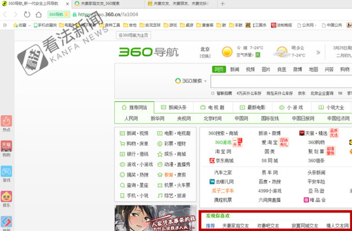Open new tab with plus icon
352x231 pixels.
click(x=222, y=4)
